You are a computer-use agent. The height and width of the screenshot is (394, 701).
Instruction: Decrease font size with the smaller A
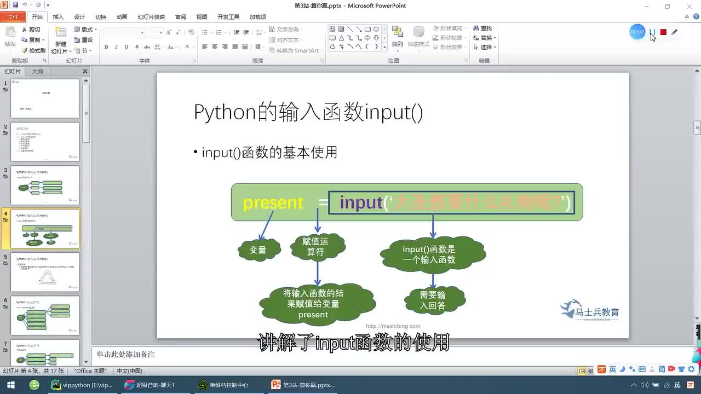(178, 33)
